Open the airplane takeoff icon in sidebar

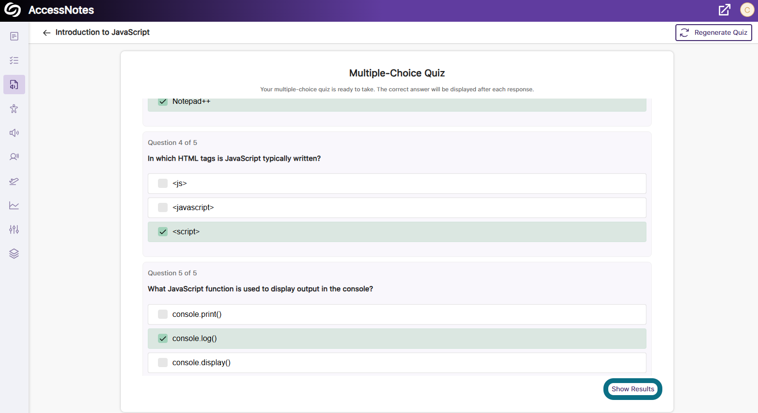point(14,181)
